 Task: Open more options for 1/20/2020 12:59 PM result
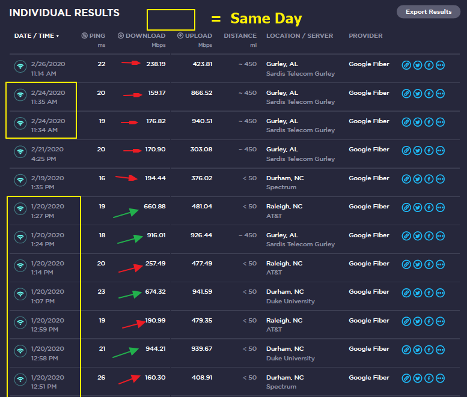click(440, 321)
